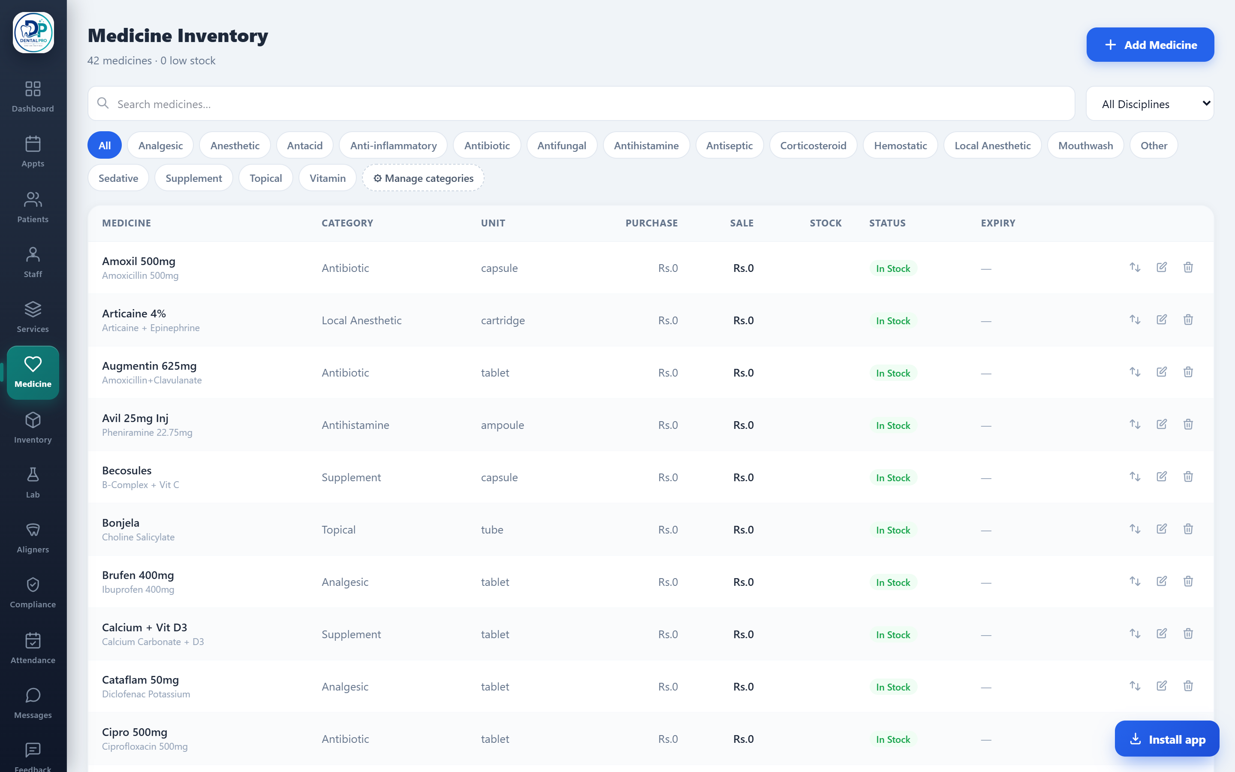The height and width of the screenshot is (772, 1235).
Task: Delete the Bonjela entry
Action: (x=1188, y=529)
